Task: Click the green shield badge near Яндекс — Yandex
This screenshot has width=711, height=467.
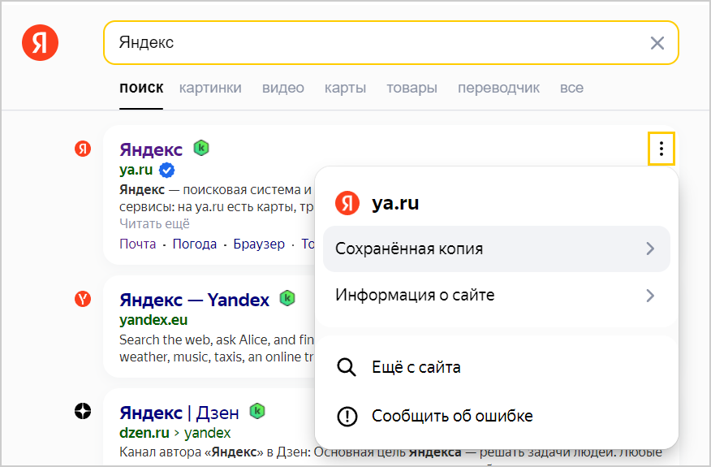Action: pyautogui.click(x=287, y=298)
